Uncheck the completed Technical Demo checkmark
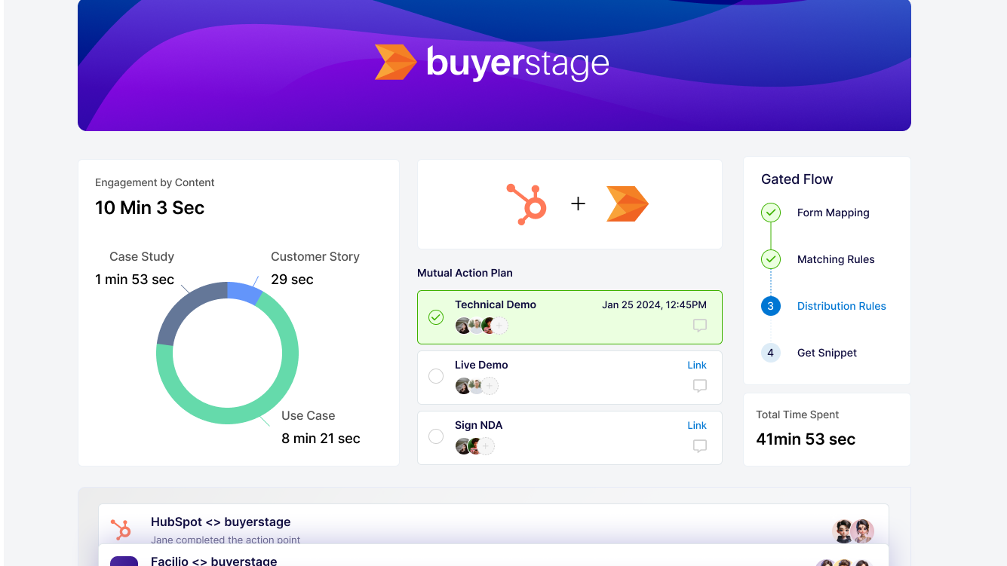The image size is (1007, 566). click(x=436, y=318)
